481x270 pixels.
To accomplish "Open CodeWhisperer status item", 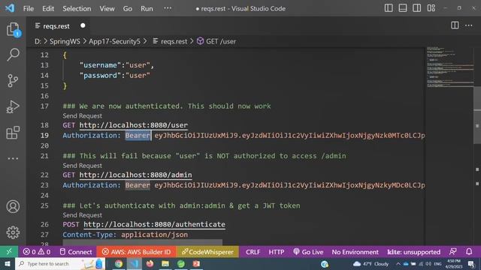I will tap(207, 252).
